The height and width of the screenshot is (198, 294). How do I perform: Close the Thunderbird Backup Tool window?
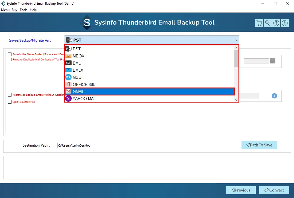[288, 4]
